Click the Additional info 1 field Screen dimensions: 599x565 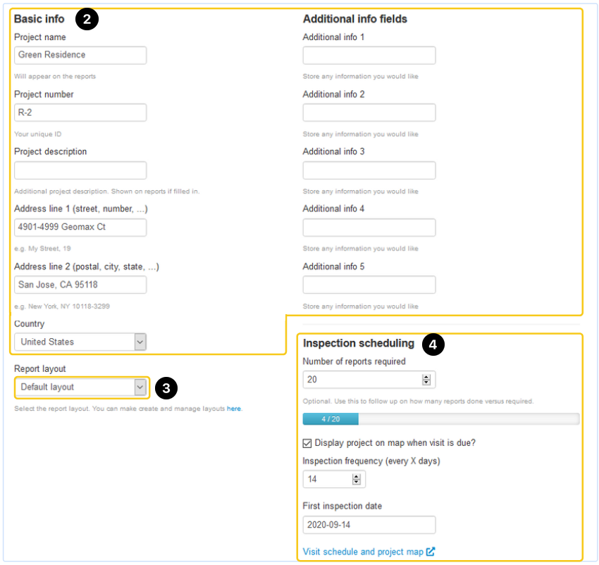click(369, 56)
